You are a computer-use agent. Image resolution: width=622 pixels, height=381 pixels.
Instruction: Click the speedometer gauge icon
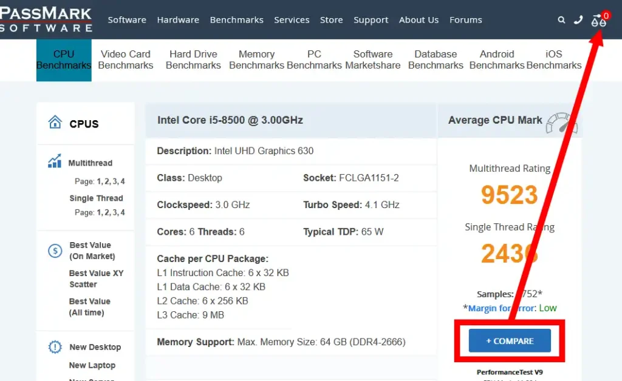tap(561, 122)
